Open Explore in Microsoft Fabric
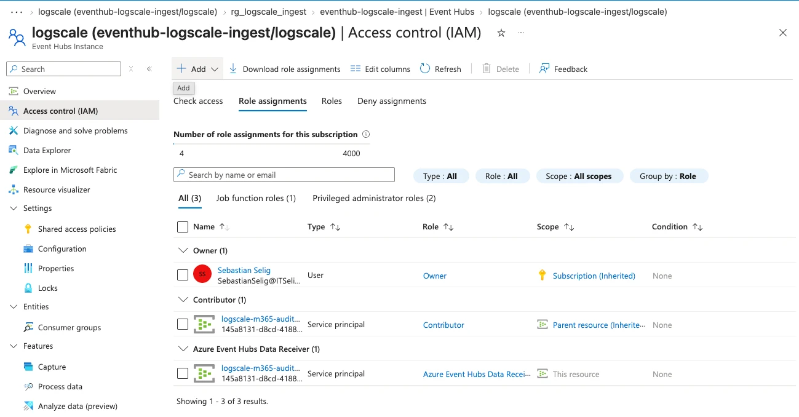The height and width of the screenshot is (417, 799). [70, 170]
